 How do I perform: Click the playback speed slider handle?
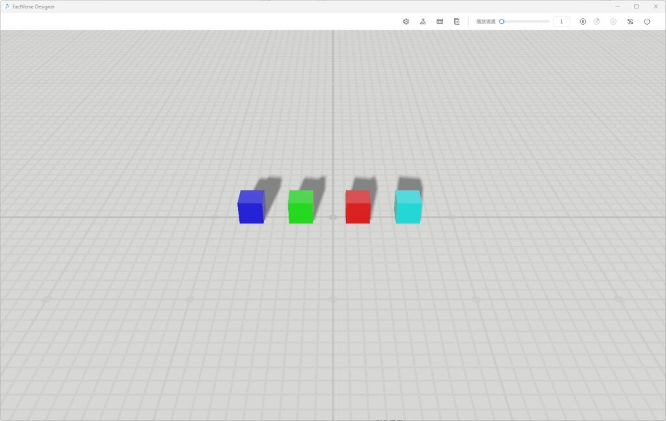coord(501,21)
